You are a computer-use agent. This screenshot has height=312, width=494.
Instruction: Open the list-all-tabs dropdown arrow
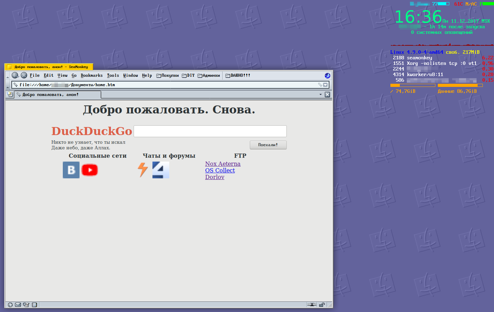tap(321, 95)
